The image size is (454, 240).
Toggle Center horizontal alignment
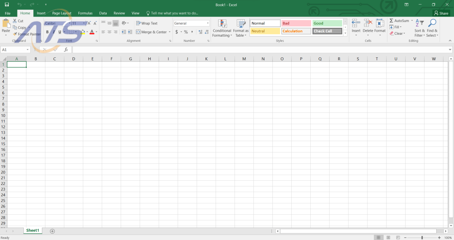pos(109,32)
